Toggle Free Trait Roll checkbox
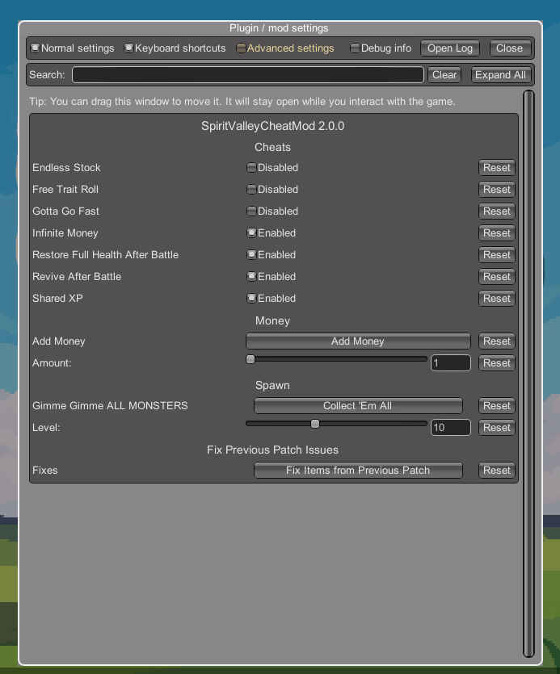 [251, 190]
